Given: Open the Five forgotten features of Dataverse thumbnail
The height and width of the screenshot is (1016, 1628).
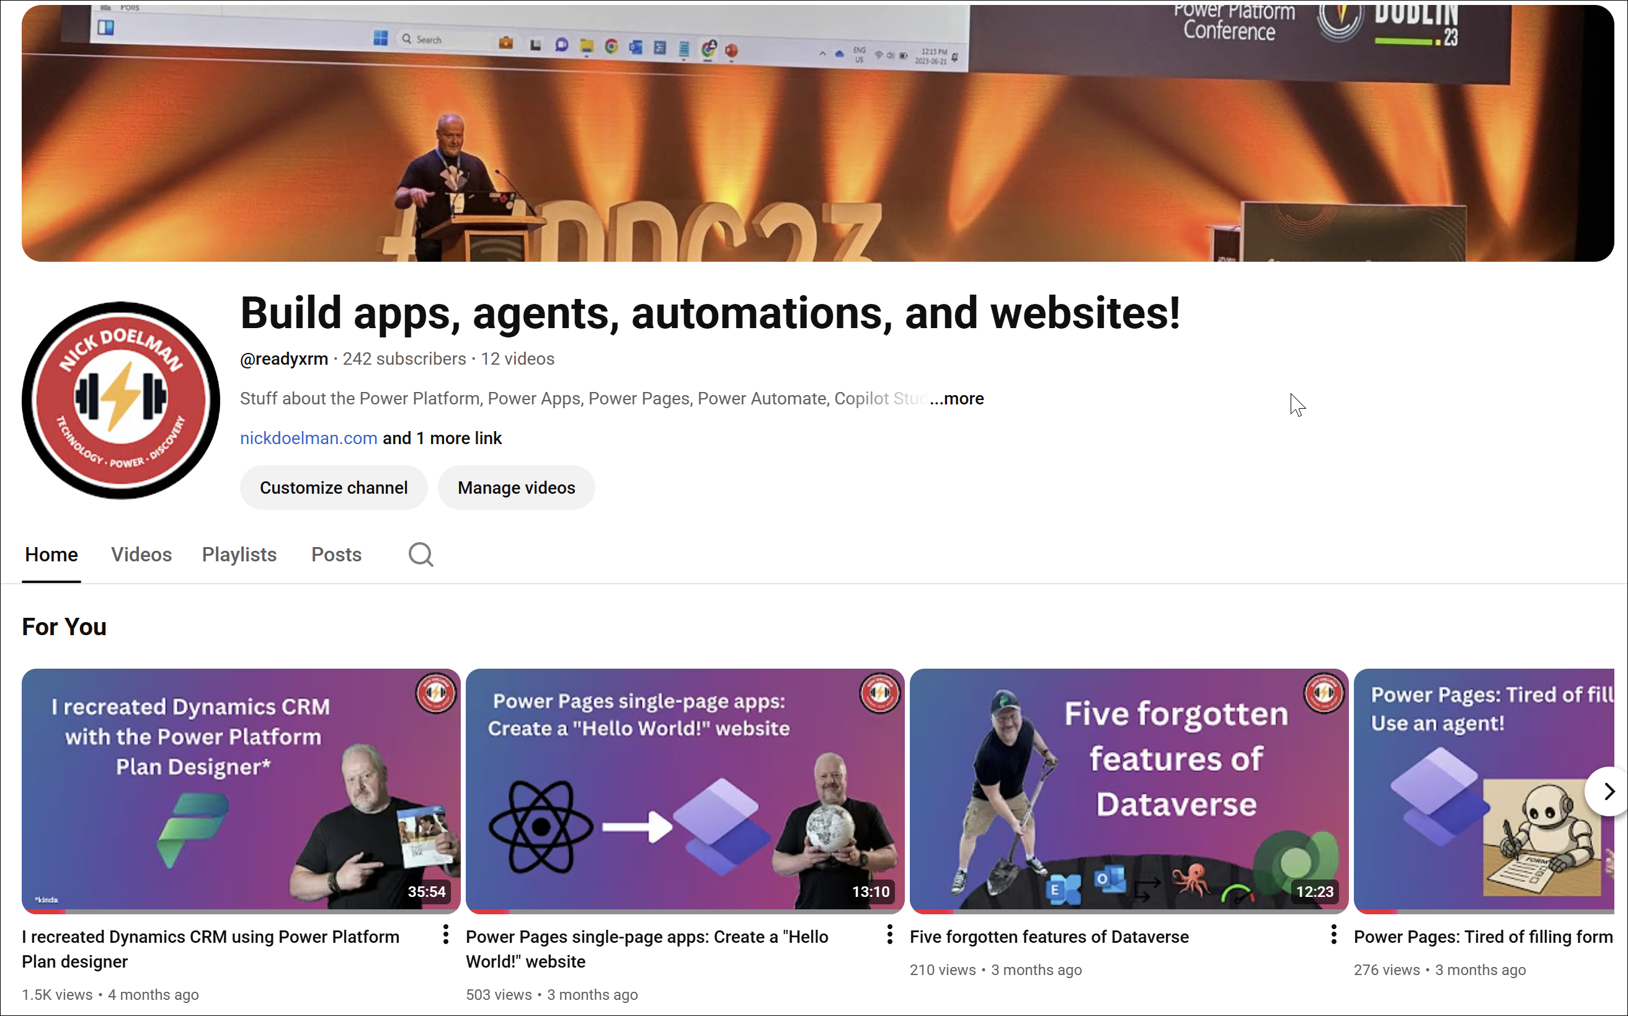Looking at the screenshot, I should pos(1129,790).
